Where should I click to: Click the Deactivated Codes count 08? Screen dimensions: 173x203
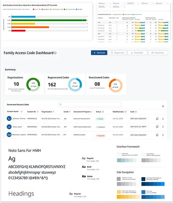97,84
